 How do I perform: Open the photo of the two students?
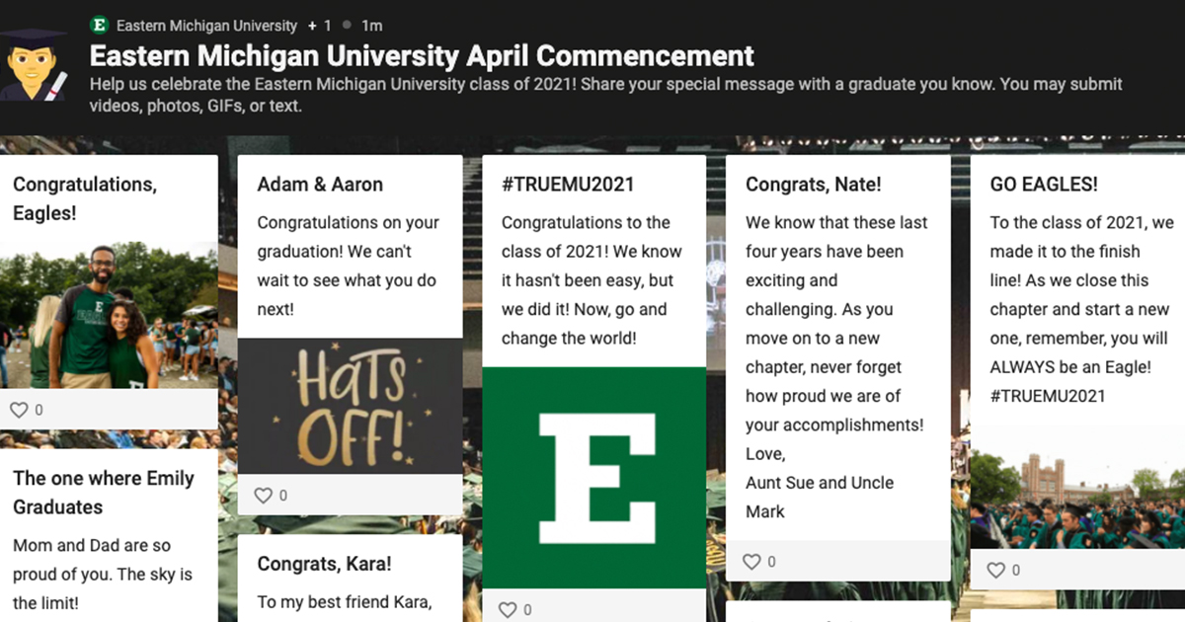109,314
